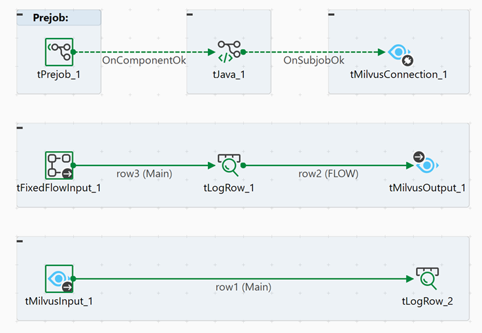Collapse the tMilvusConnection_1 subjob box
Screen dimensions: 482x333
point(332,14)
